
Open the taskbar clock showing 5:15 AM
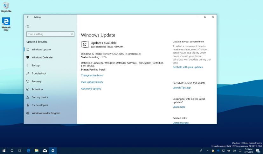(249, 151)
